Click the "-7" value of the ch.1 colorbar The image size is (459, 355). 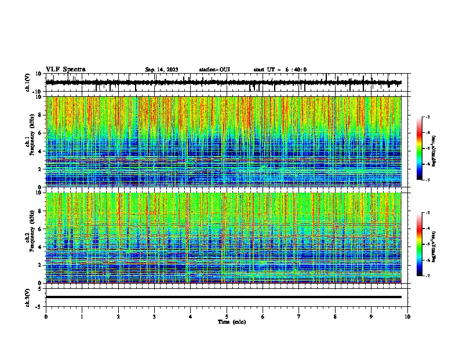coord(428,180)
